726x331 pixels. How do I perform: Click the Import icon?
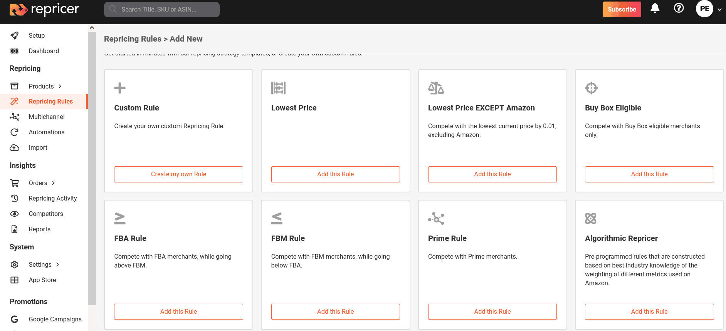coord(14,147)
